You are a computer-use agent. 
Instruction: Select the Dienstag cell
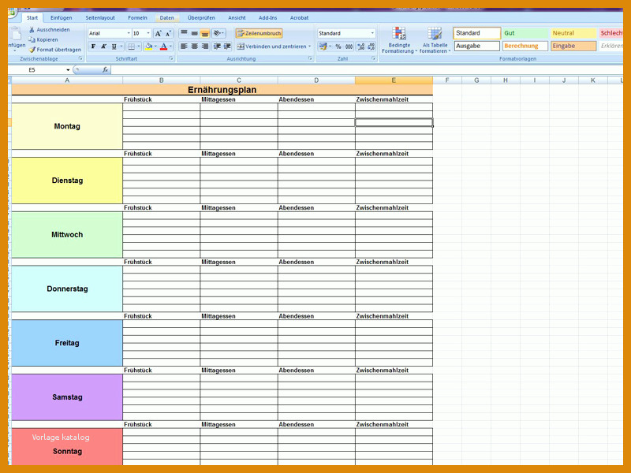click(67, 181)
